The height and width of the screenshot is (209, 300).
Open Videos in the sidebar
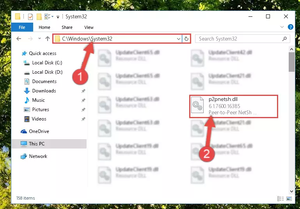click(x=39, y=119)
